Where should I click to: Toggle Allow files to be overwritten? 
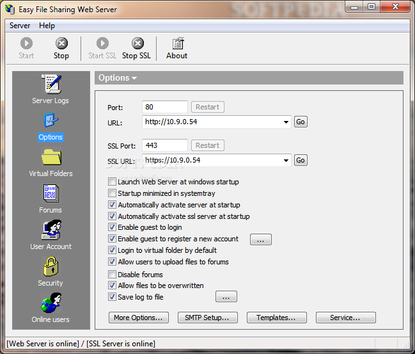pos(112,285)
